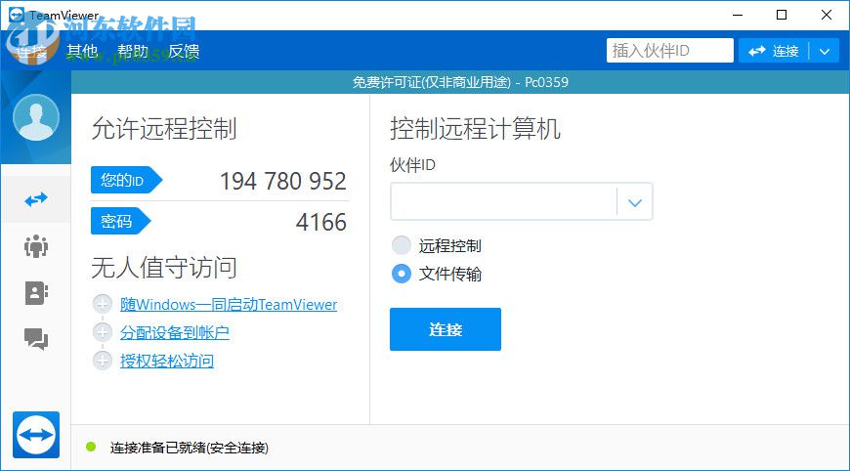Screen dimensions: 850x471
Task: Click the password value 4166
Action: pyautogui.click(x=320, y=222)
